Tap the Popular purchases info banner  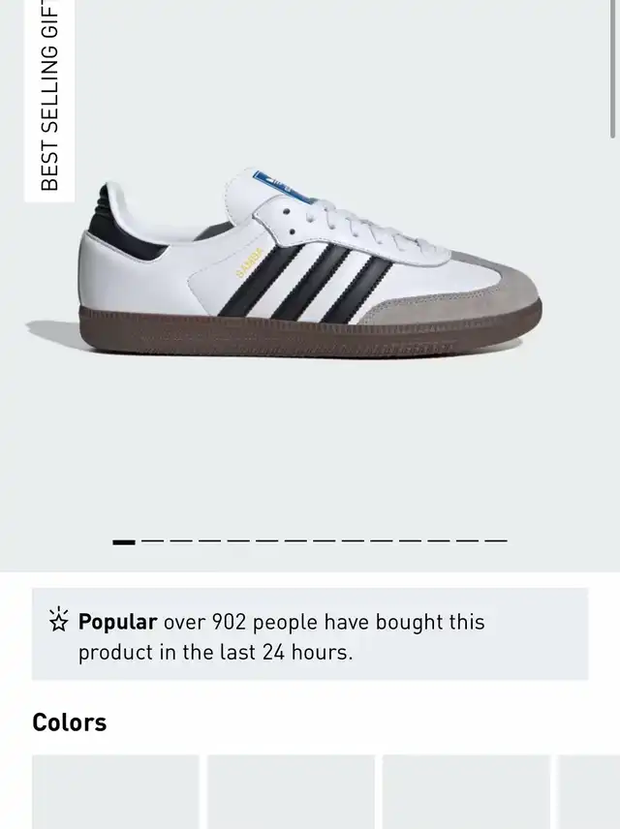[310, 634]
